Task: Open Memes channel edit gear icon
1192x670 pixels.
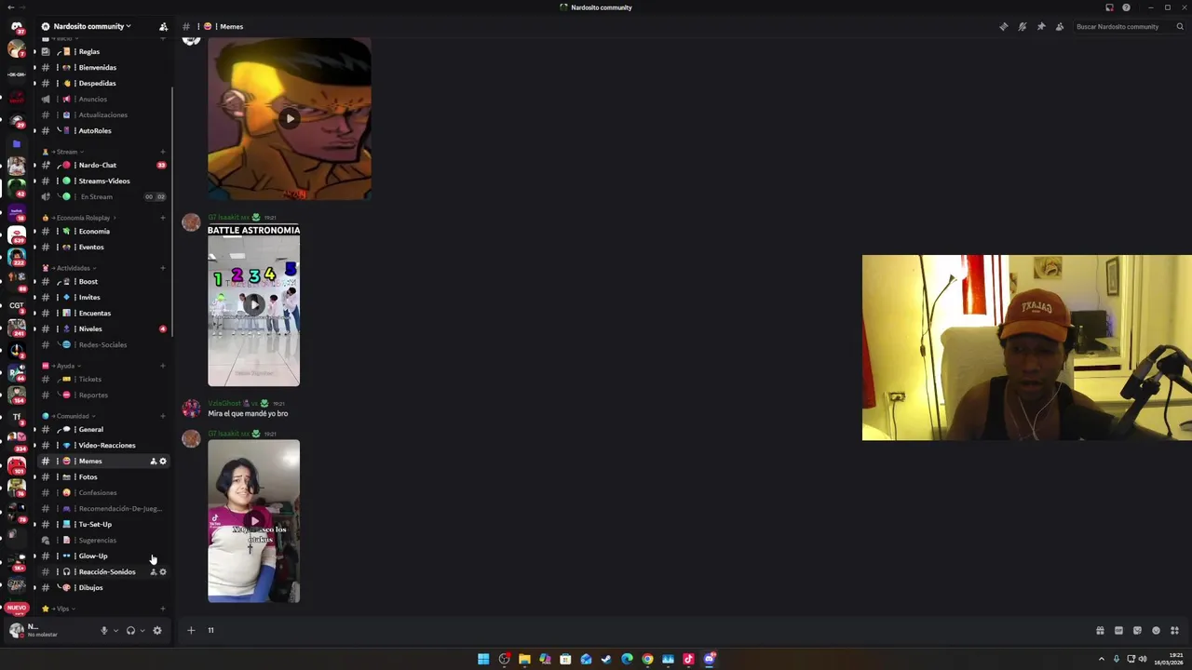Action: pos(163,462)
